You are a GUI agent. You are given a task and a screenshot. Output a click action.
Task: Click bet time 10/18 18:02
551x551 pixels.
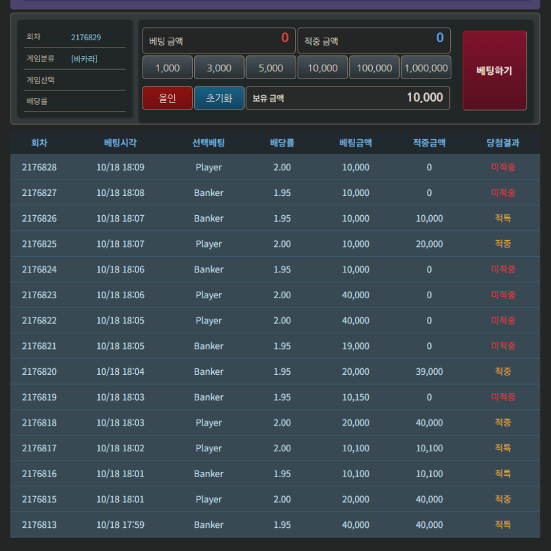pyautogui.click(x=121, y=449)
